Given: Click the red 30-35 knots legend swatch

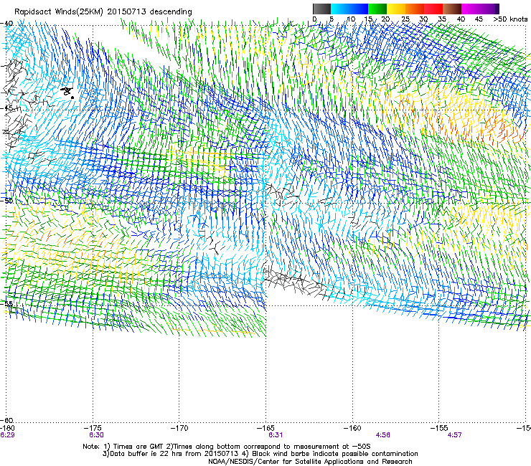Looking at the screenshot, I should (x=433, y=9).
